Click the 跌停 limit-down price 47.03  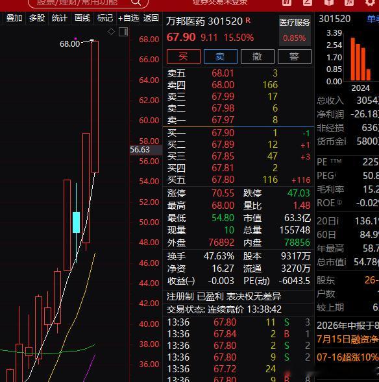point(299,193)
